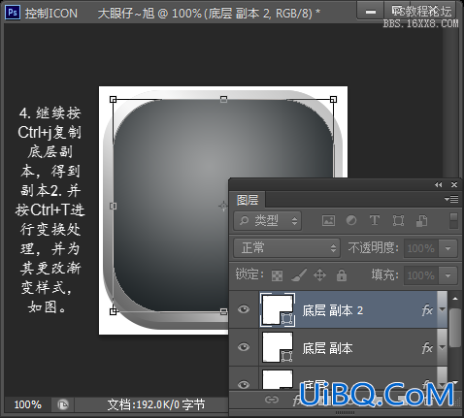Image resolution: width=464 pixels, height=418 pixels.
Task: Expand effects of 底层 副本 layer
Action: (x=442, y=347)
